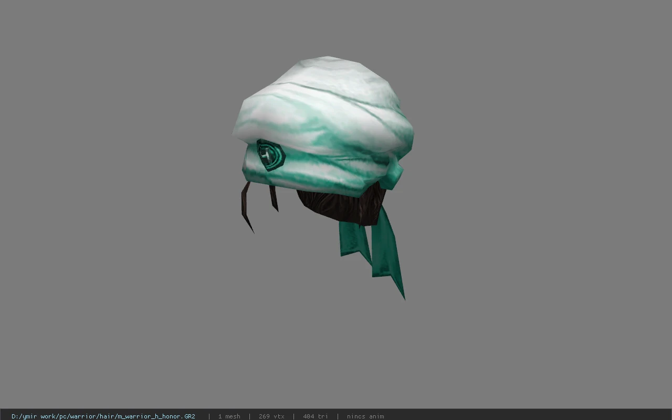Select the short dark hair strand beside the emblem
The height and width of the screenshot is (420, 672).
(x=274, y=198)
